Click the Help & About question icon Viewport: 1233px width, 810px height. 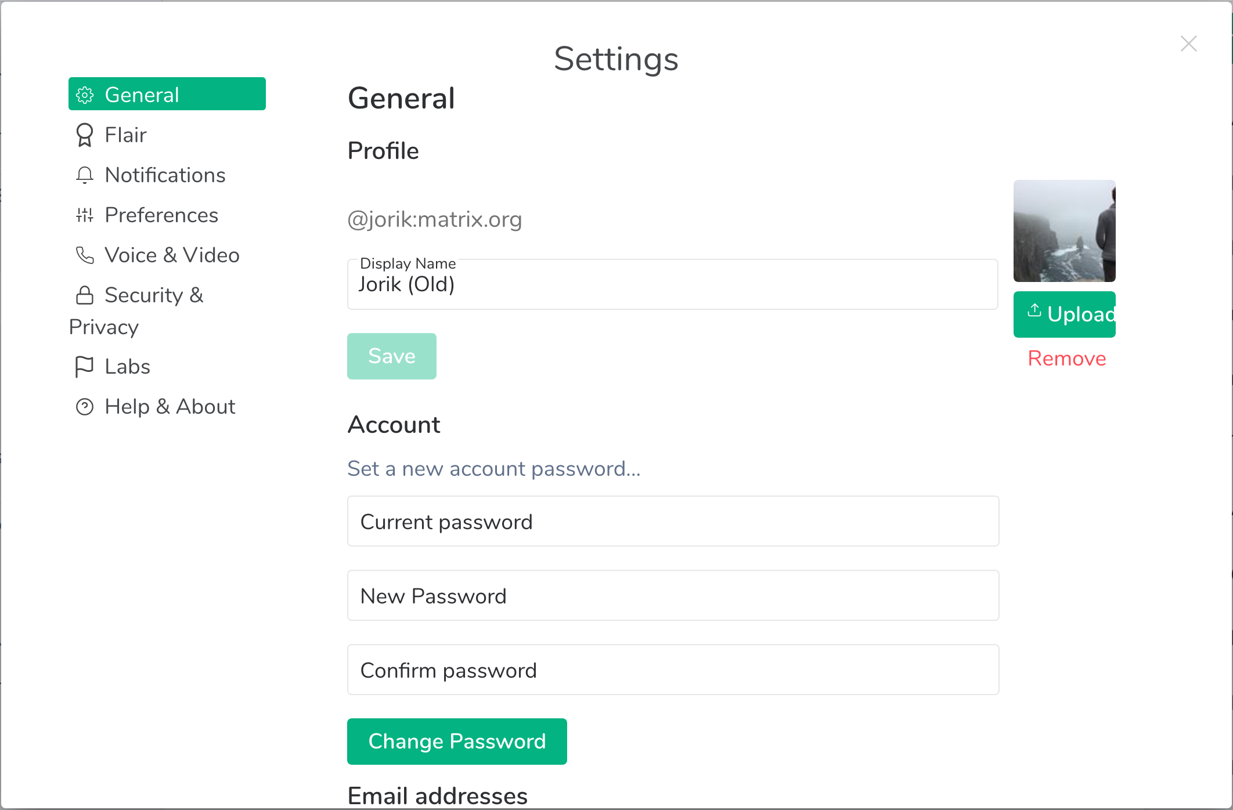85,407
